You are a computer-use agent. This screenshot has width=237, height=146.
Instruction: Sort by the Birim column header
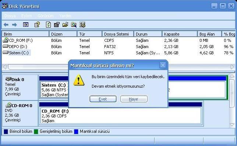(25, 34)
